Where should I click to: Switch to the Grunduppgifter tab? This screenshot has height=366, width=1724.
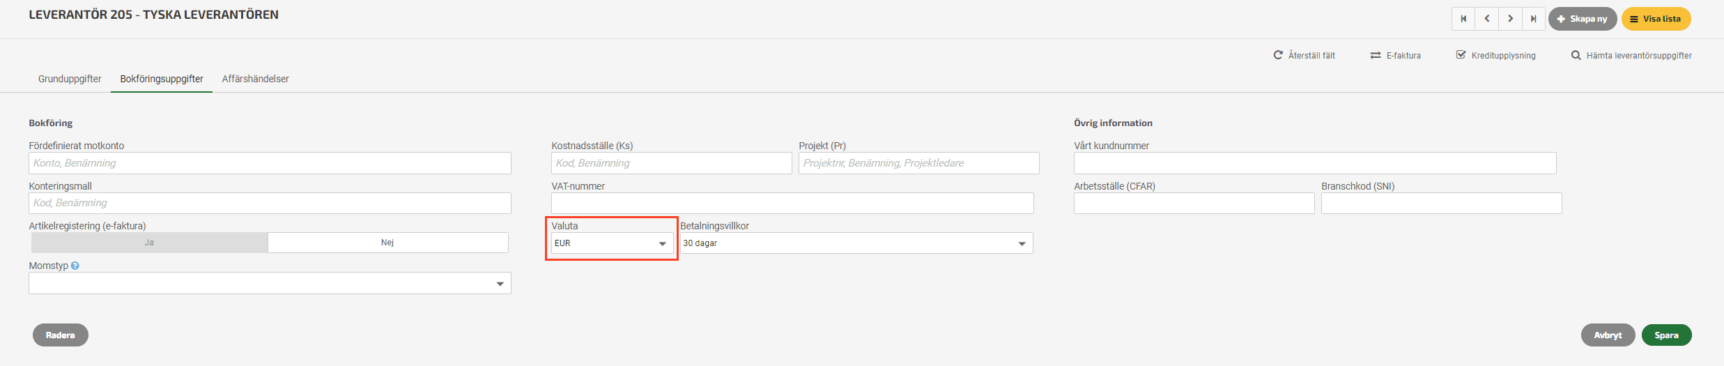click(x=70, y=79)
